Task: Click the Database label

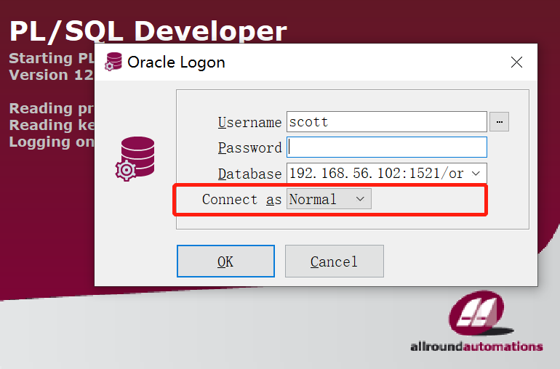Action: (x=249, y=174)
